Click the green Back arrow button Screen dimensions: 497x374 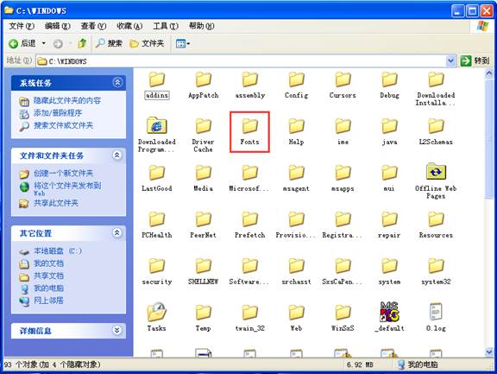pyautogui.click(x=14, y=44)
